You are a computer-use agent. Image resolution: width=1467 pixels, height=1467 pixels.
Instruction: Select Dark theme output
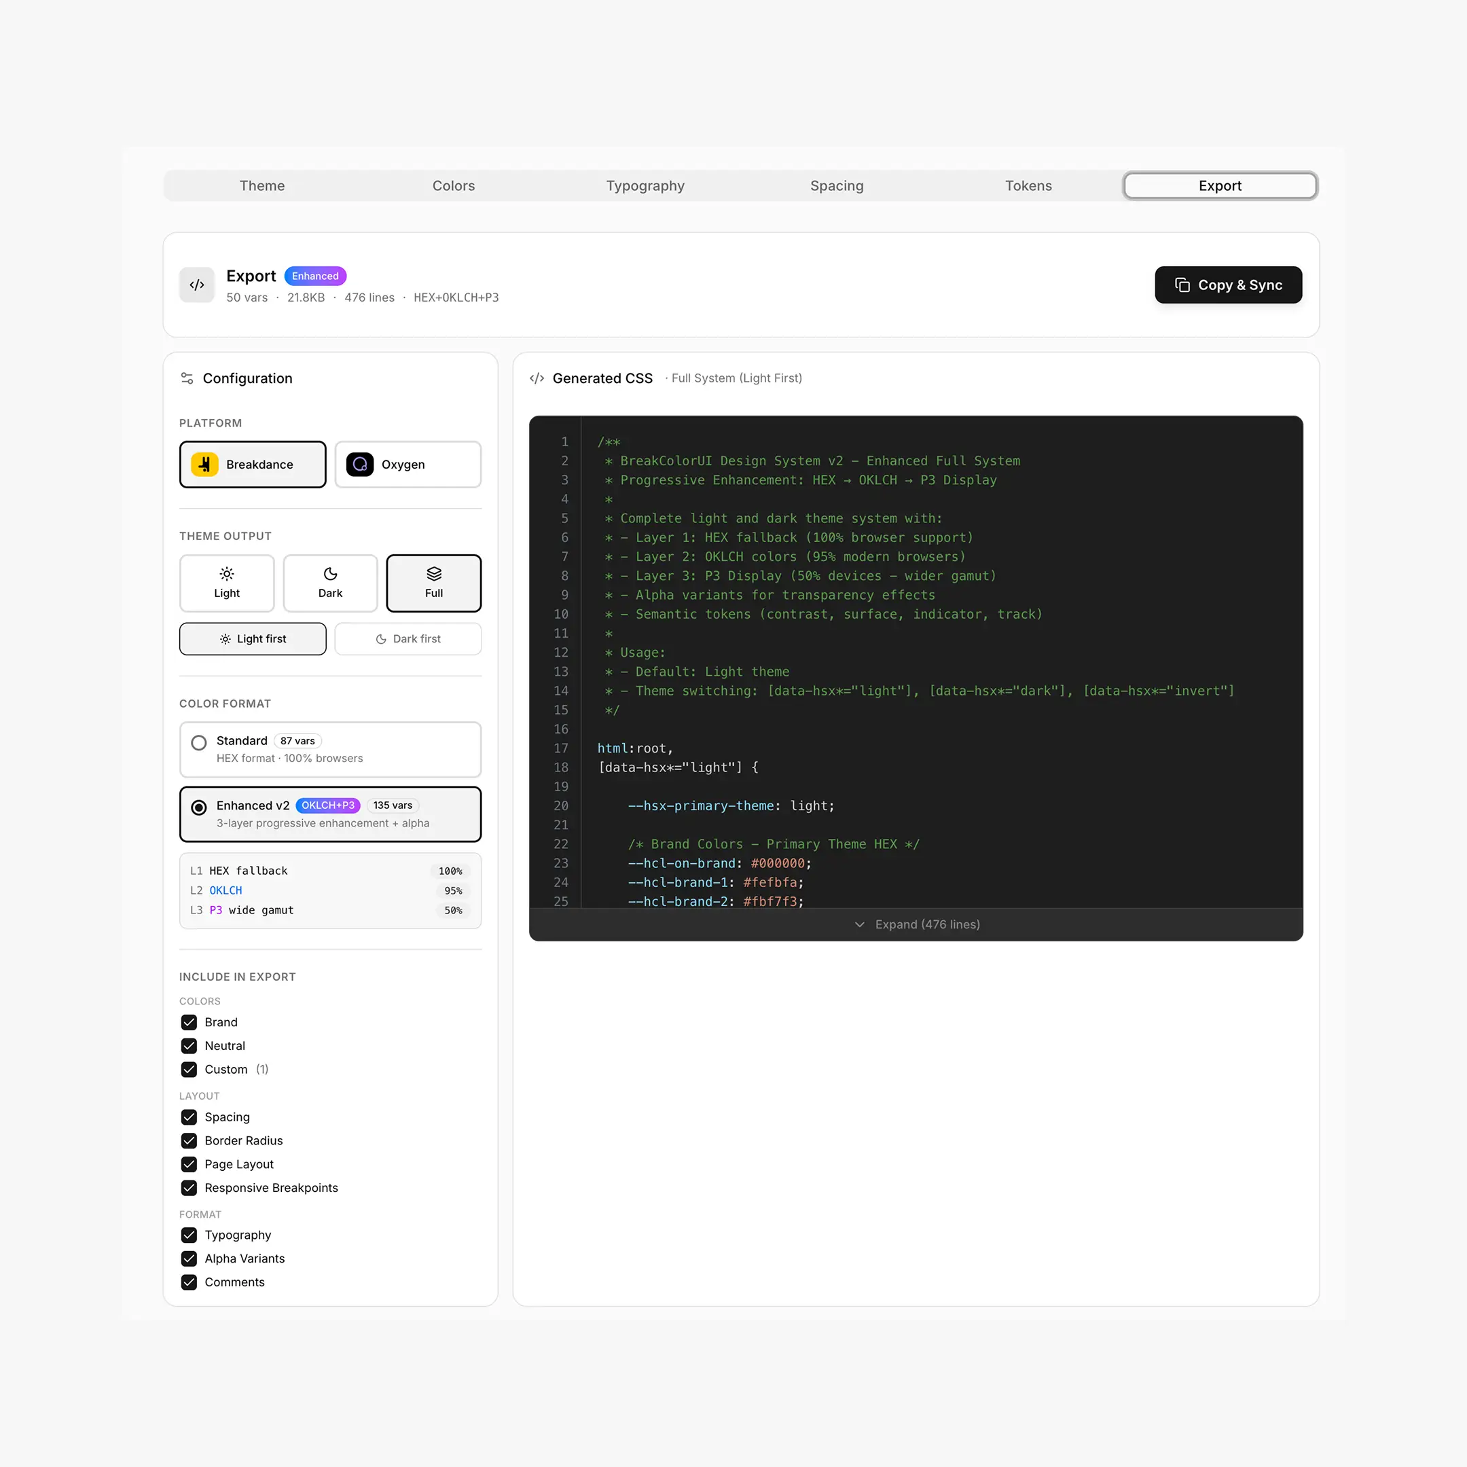[x=330, y=583]
